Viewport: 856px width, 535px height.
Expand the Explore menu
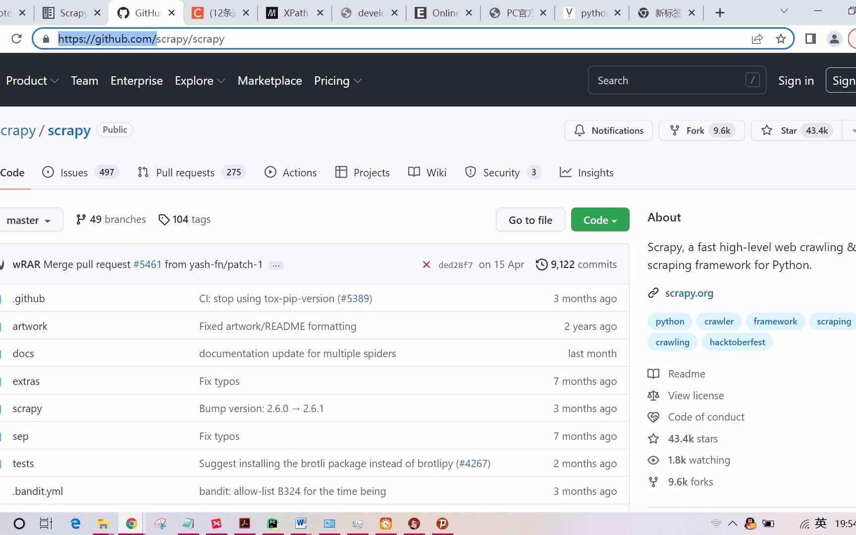coord(200,81)
